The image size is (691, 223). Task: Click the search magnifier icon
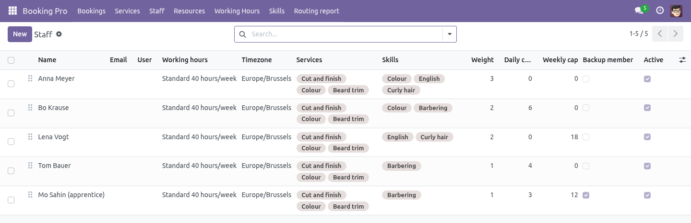pos(242,34)
